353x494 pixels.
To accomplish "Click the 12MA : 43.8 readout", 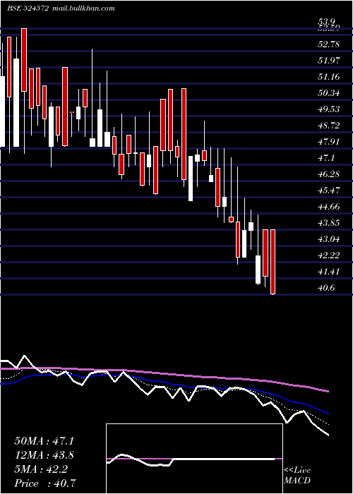I will [x=44, y=455].
